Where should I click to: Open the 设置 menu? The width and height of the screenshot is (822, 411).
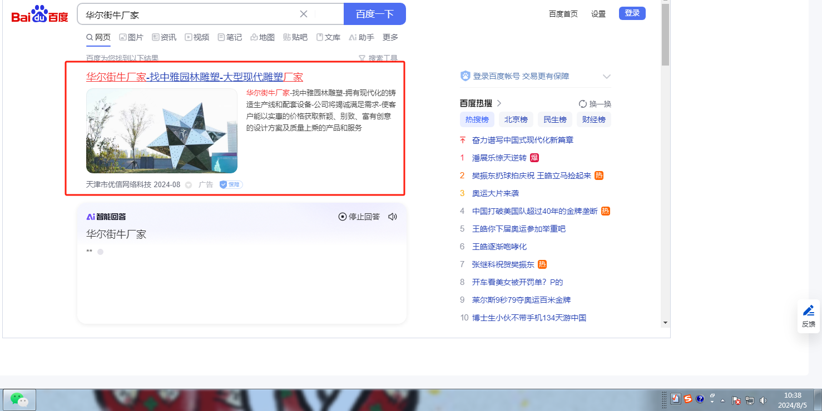click(x=598, y=14)
